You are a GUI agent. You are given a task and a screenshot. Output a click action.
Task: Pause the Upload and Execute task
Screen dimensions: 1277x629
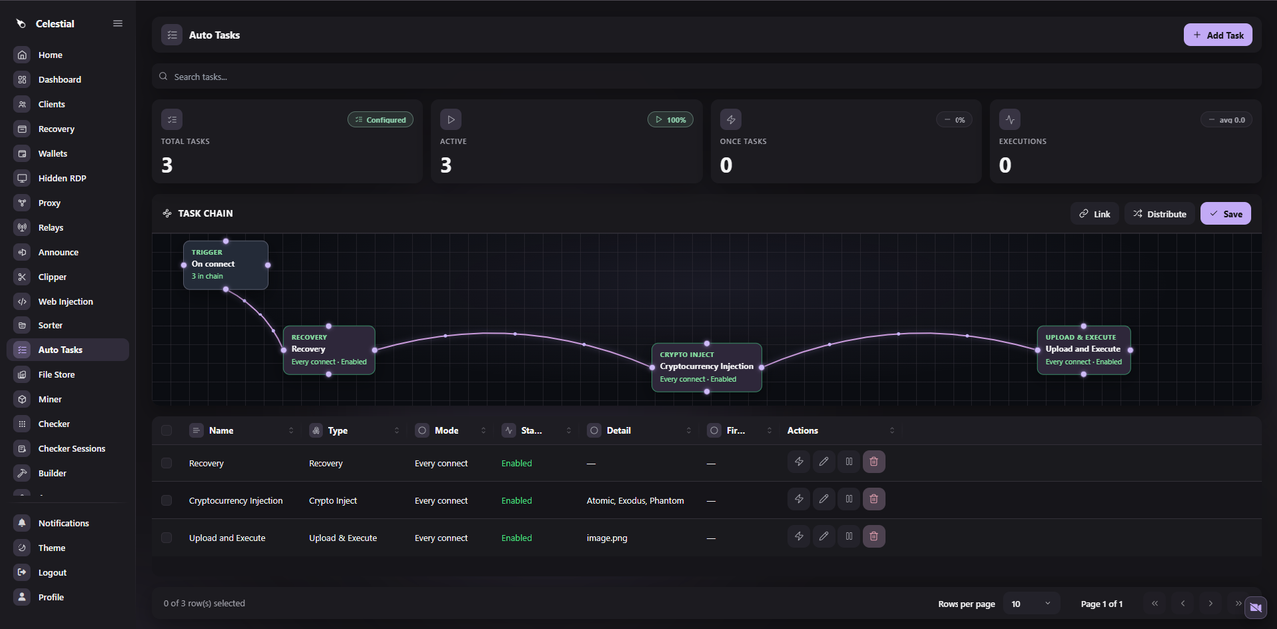pyautogui.click(x=849, y=536)
